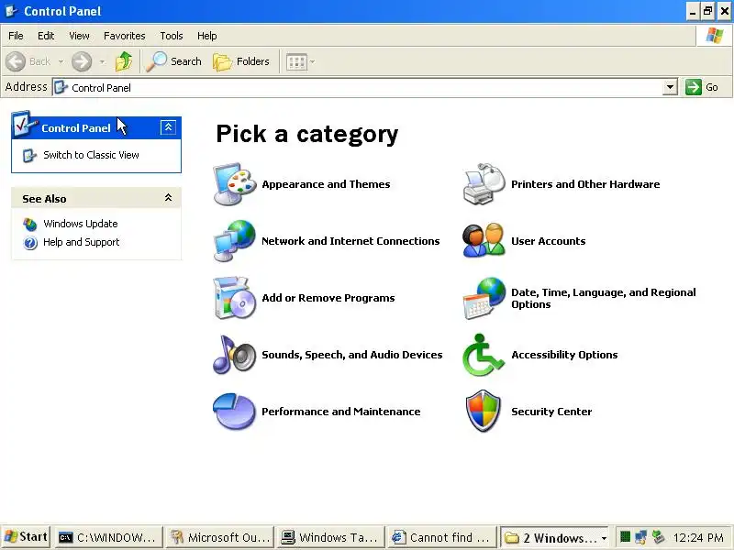Click the Windows Update icon in See Also
The width and height of the screenshot is (734, 550).
click(30, 225)
